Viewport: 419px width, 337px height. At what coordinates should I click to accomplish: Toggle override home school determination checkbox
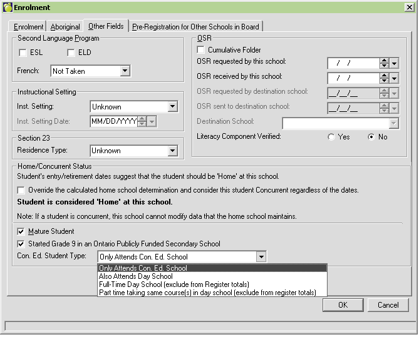pyautogui.click(x=22, y=190)
